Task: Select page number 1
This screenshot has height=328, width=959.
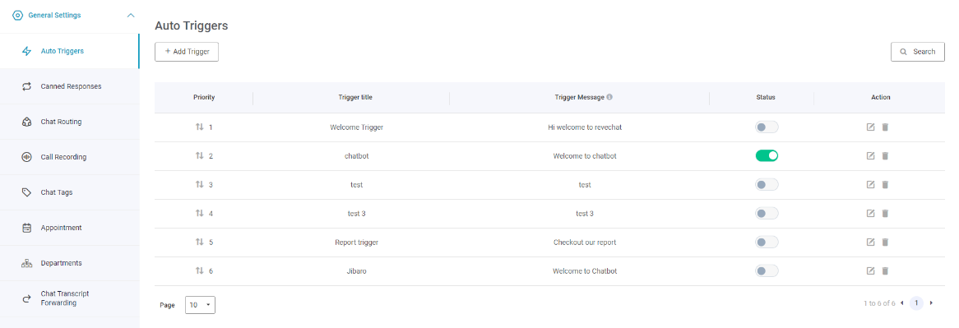Action: 916,303
